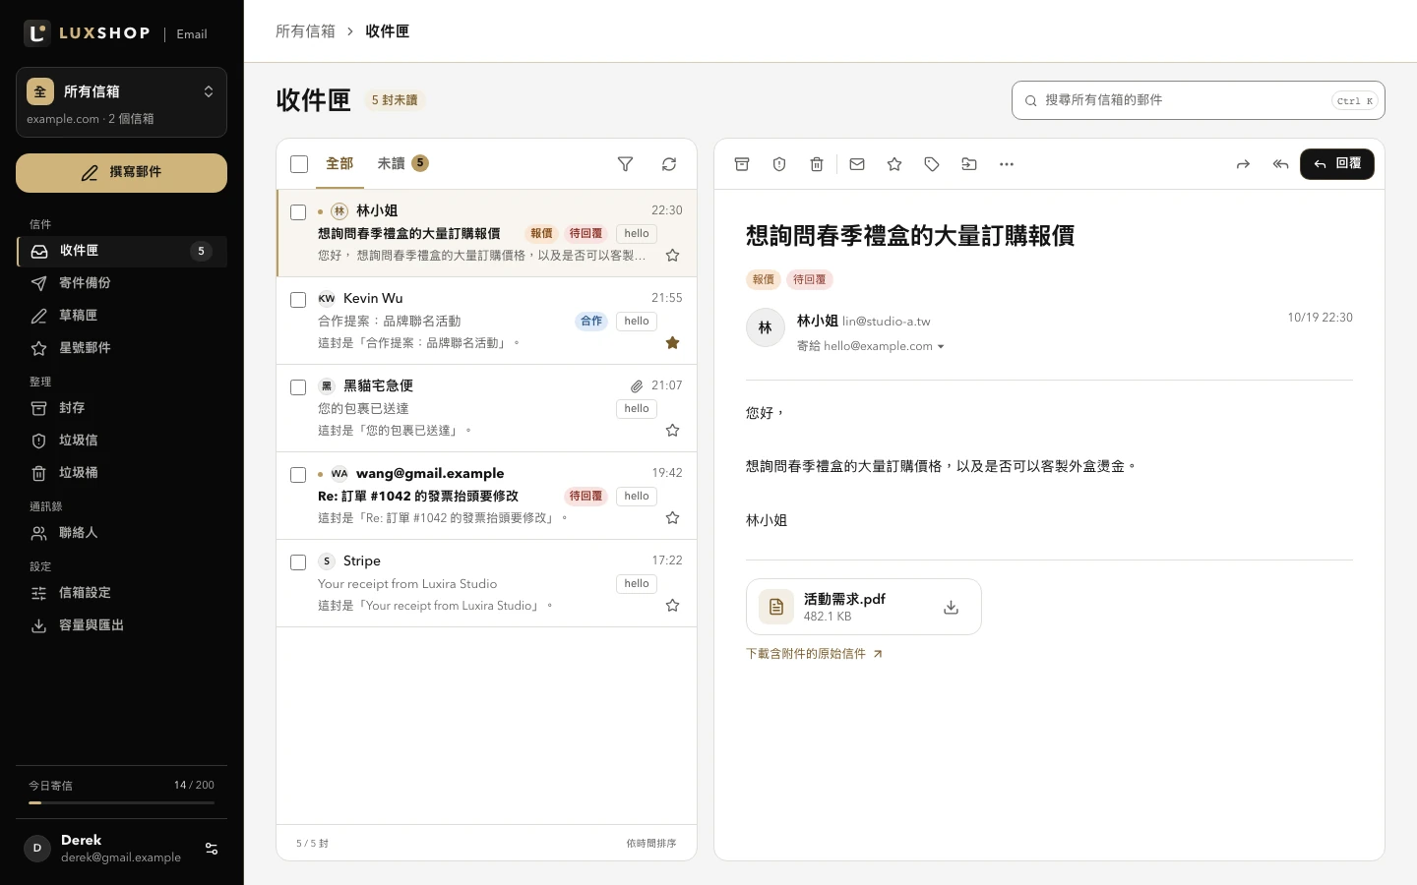Check the select-all checkbox in the list header
The width and height of the screenshot is (1417, 885).
click(299, 164)
